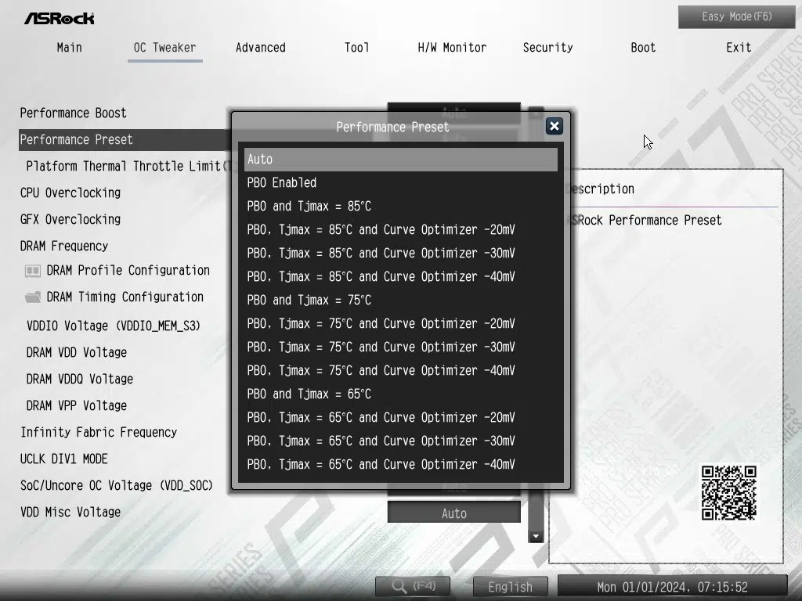802x601 pixels.
Task: Click the search magnifier icon (F4)
Action: 400,586
